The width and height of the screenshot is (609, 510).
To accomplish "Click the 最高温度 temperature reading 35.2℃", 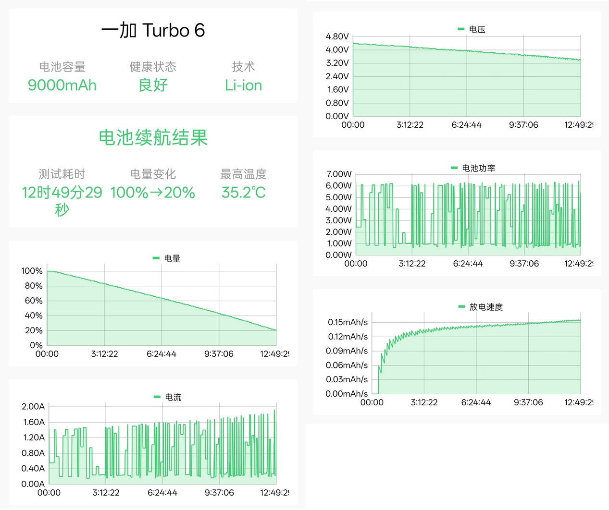I will coord(244,193).
